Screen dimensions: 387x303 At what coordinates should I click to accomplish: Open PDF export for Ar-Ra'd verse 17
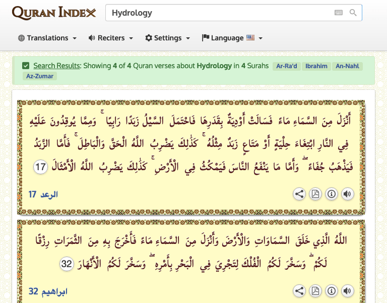coord(315,194)
